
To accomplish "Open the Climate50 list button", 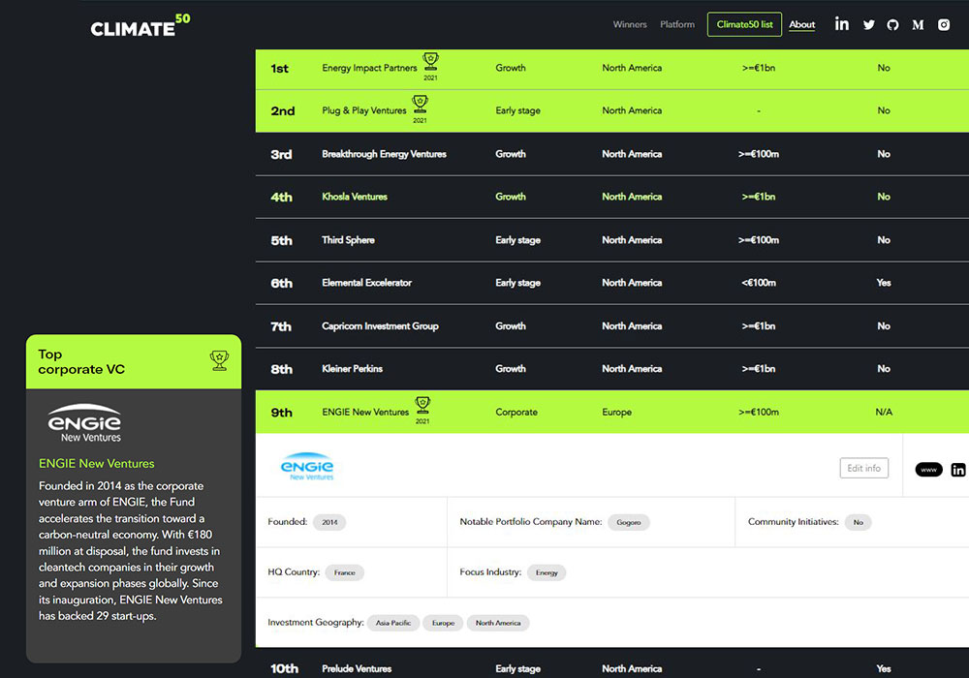I will pyautogui.click(x=744, y=24).
